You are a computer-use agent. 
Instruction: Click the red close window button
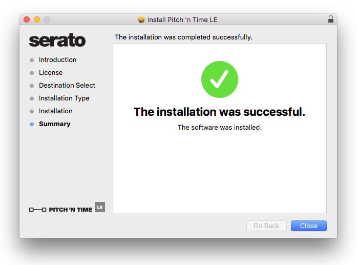[27, 19]
